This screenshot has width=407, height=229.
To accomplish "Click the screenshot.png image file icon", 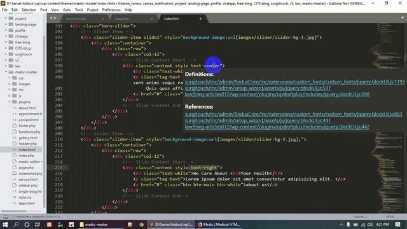I will (x=15, y=174).
